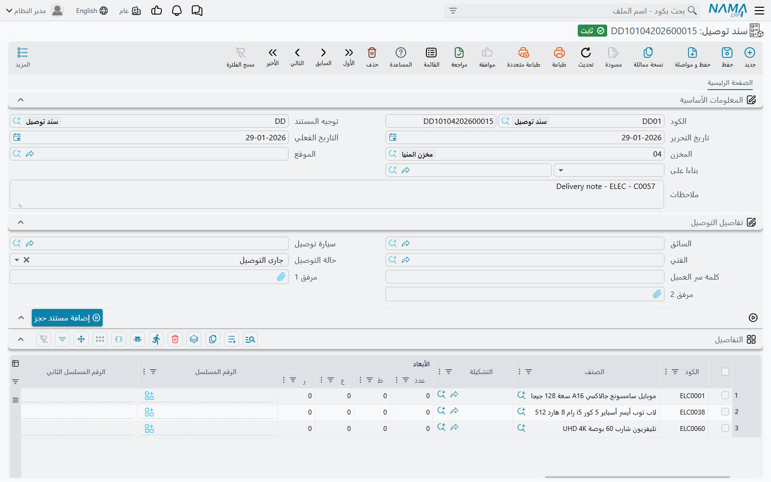Click the مراجعة (Review) icon
The image size is (771, 482).
459,53
